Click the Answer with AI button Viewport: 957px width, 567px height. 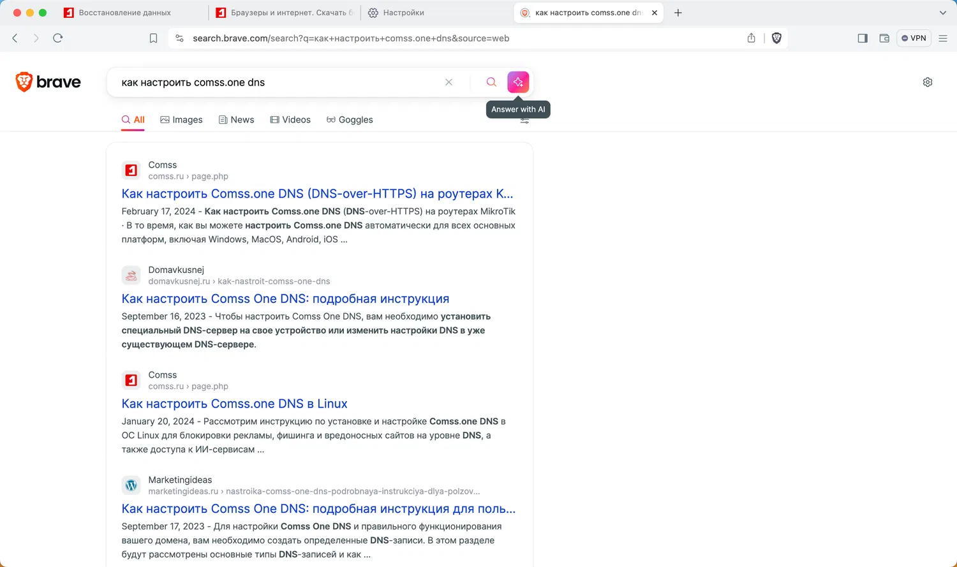[518, 82]
